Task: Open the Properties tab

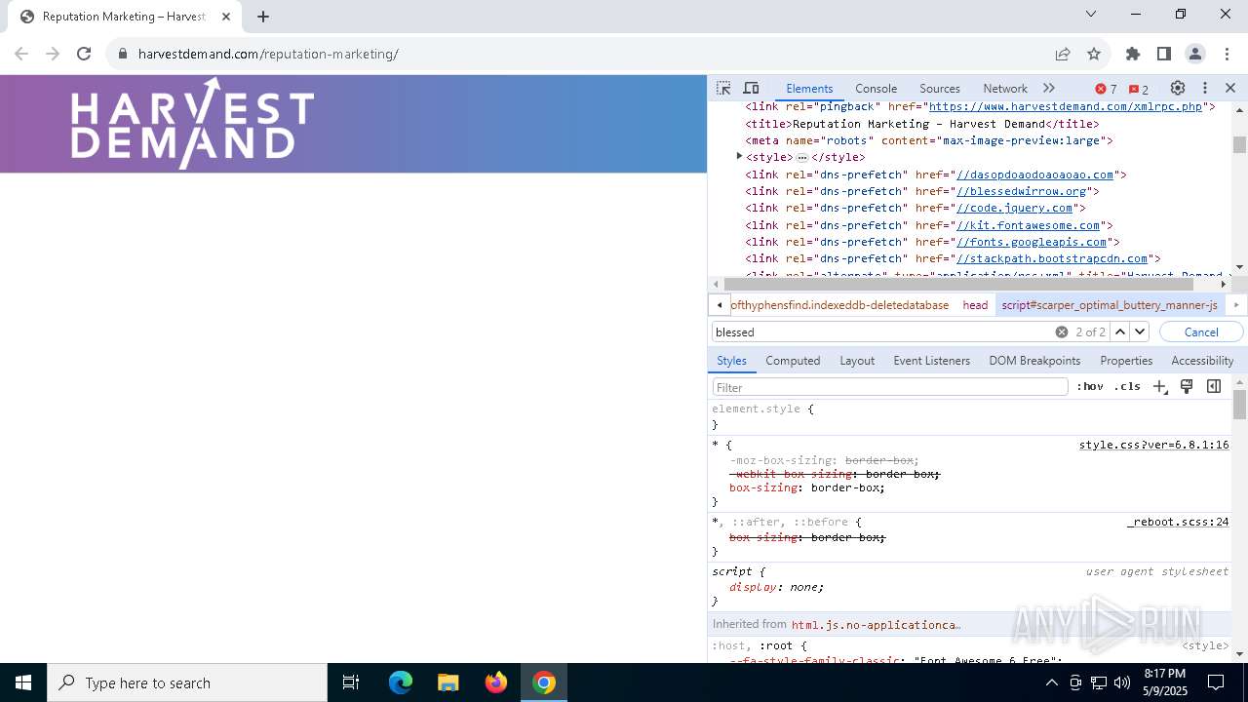Action: (1126, 360)
